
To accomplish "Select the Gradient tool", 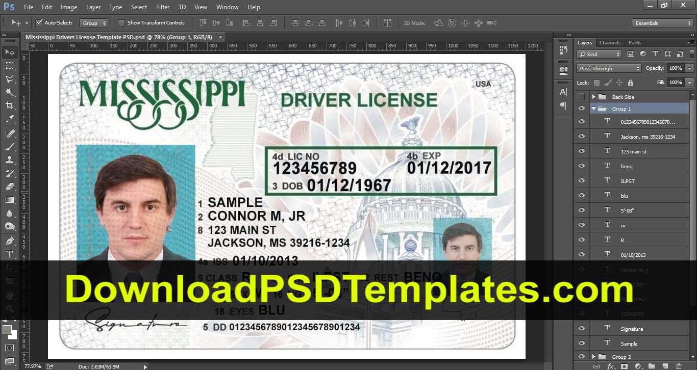I will coord(9,200).
